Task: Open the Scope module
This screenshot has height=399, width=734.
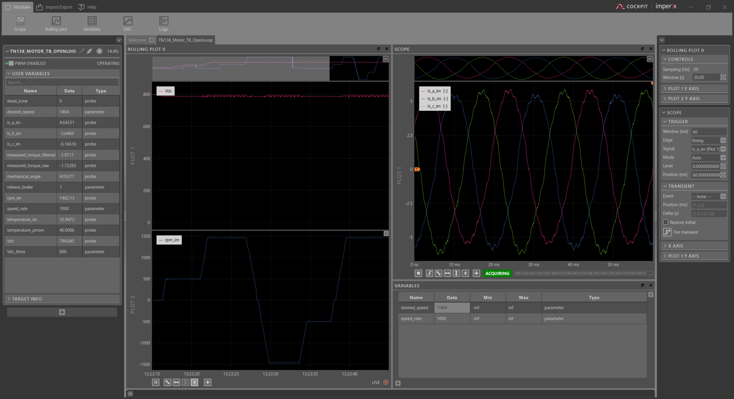Action: click(x=20, y=24)
